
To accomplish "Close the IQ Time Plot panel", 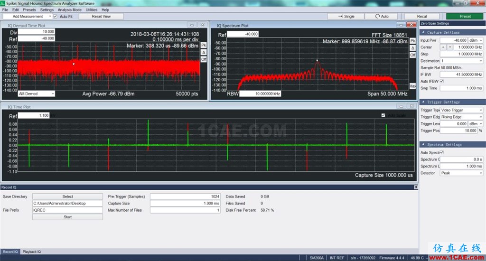I will tap(412, 106).
